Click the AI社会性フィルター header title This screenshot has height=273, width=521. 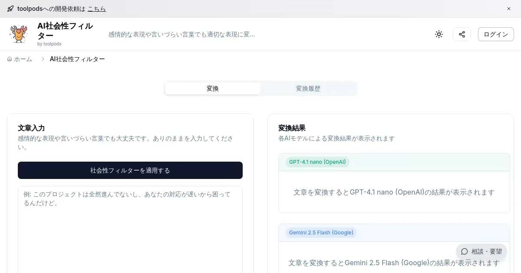coord(65,31)
